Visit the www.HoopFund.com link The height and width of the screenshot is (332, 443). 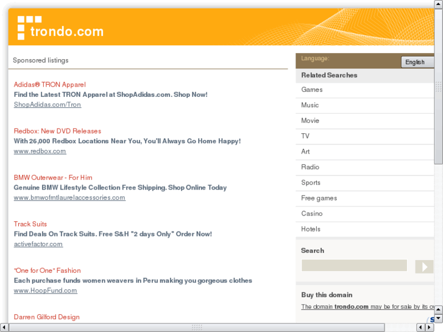coord(46,291)
